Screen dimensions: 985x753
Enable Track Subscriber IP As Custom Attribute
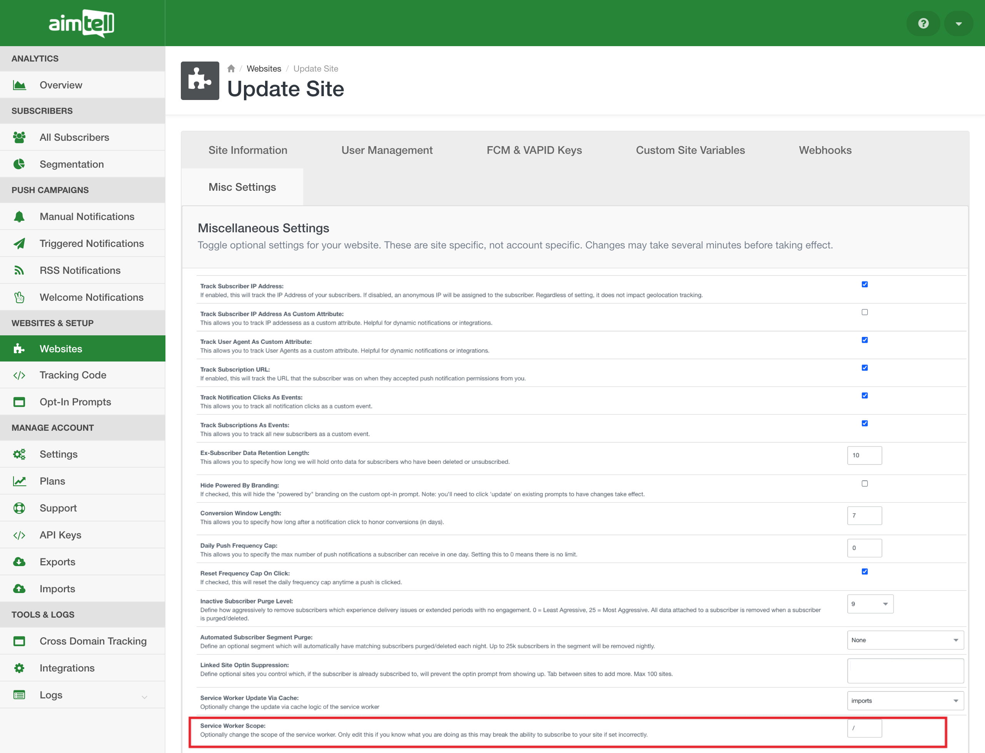(865, 312)
